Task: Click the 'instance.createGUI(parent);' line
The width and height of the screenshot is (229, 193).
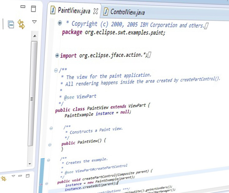Action: [91, 186]
